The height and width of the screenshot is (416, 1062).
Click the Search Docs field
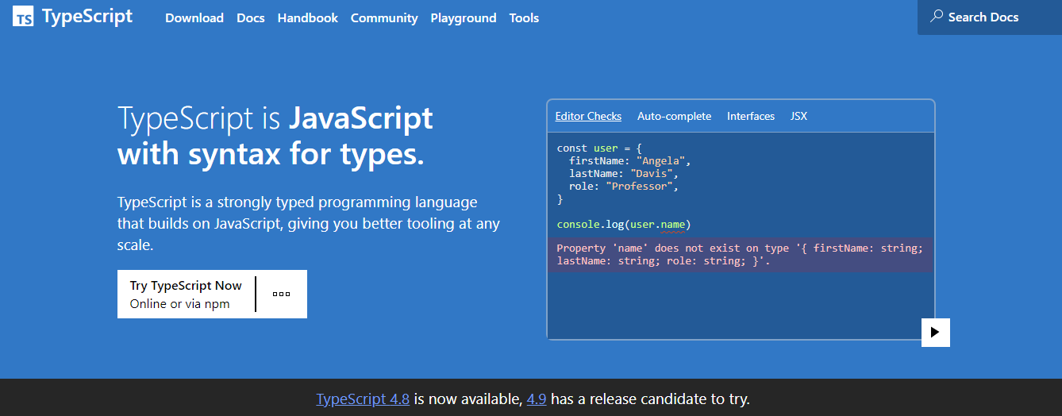(990, 17)
